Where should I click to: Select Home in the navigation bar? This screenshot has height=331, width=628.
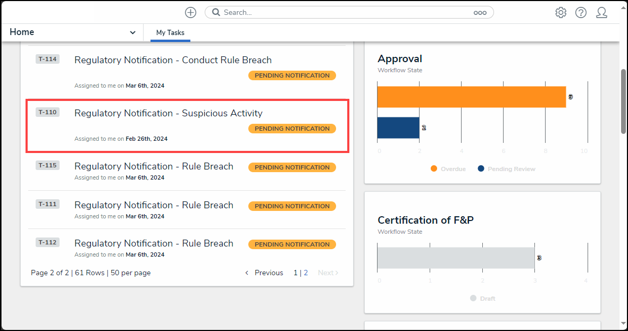tap(22, 32)
